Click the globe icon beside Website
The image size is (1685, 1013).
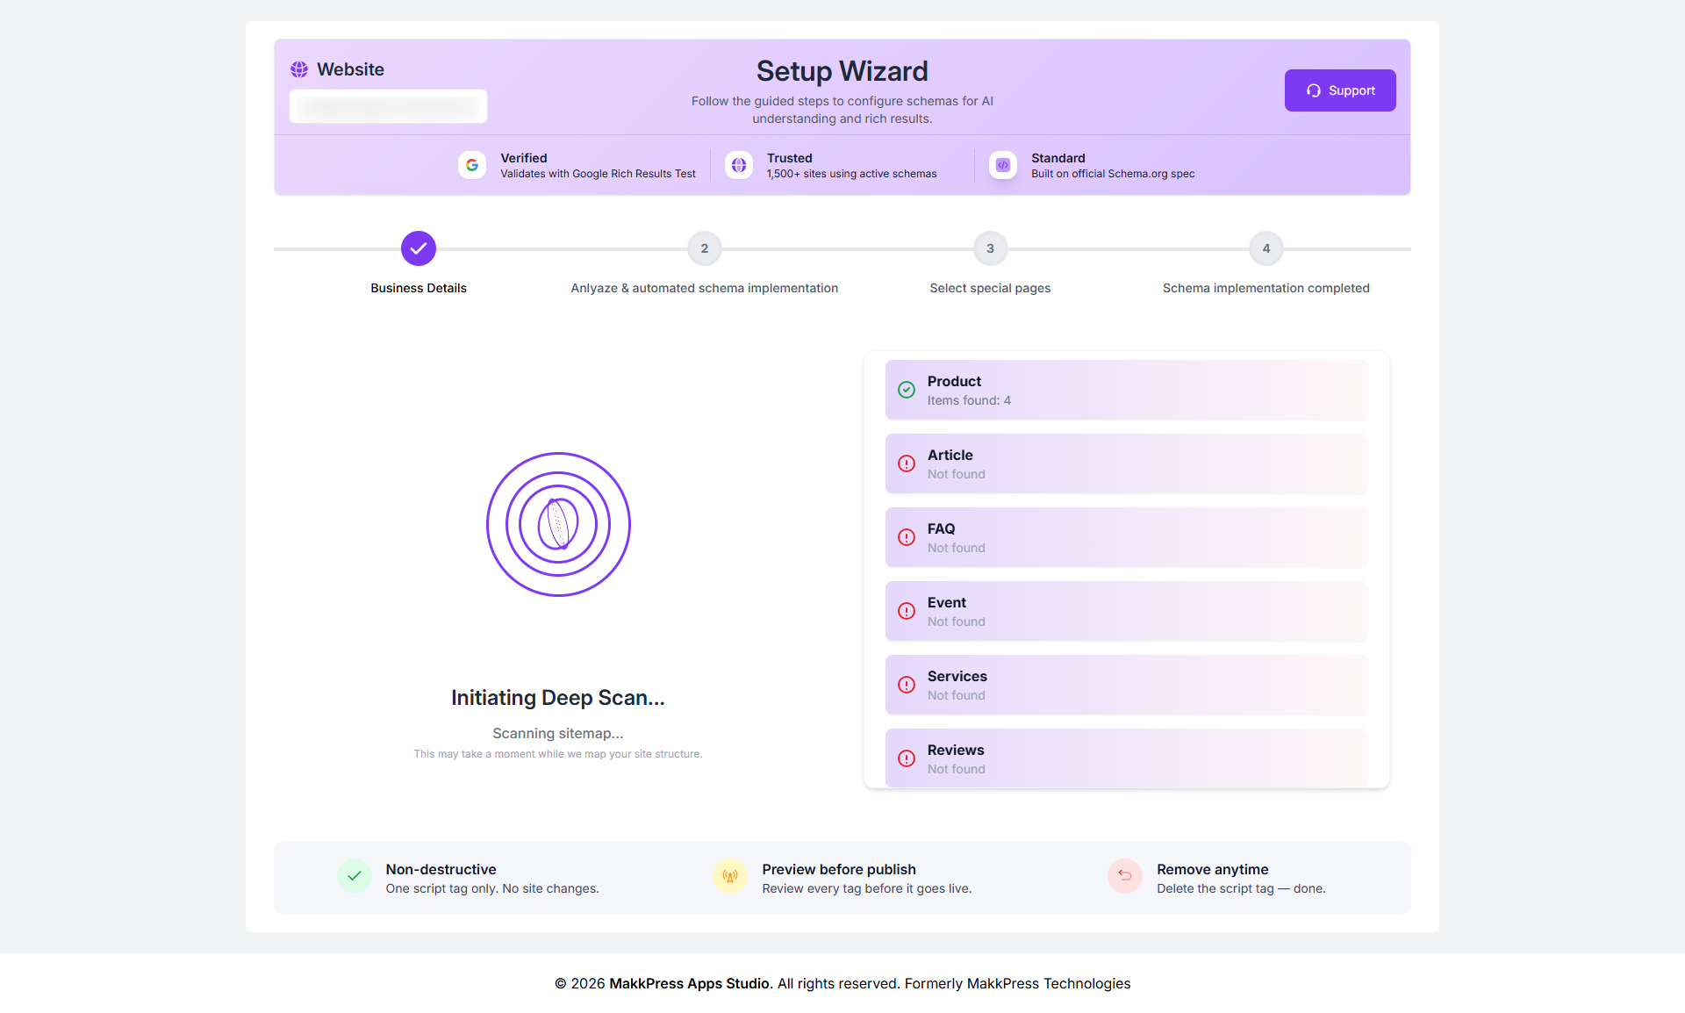pos(299,69)
